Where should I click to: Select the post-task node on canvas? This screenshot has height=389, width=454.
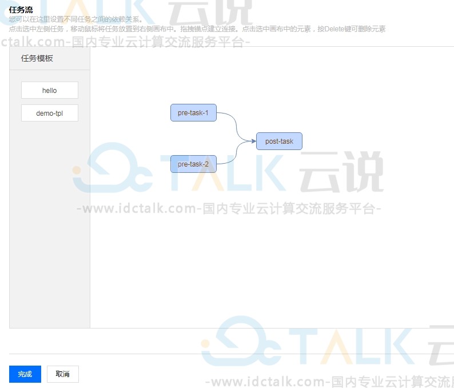(x=279, y=141)
